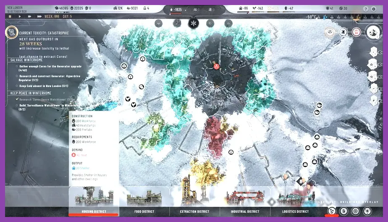Click the progress bar under food -143
The height and width of the screenshot is (222, 388).
click(x=257, y=12)
